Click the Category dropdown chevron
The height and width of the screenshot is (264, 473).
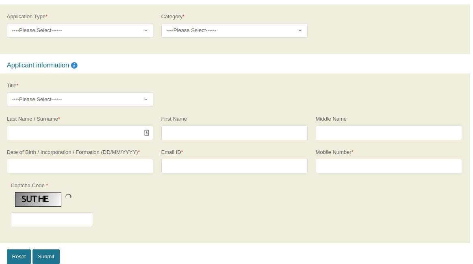coord(300,30)
